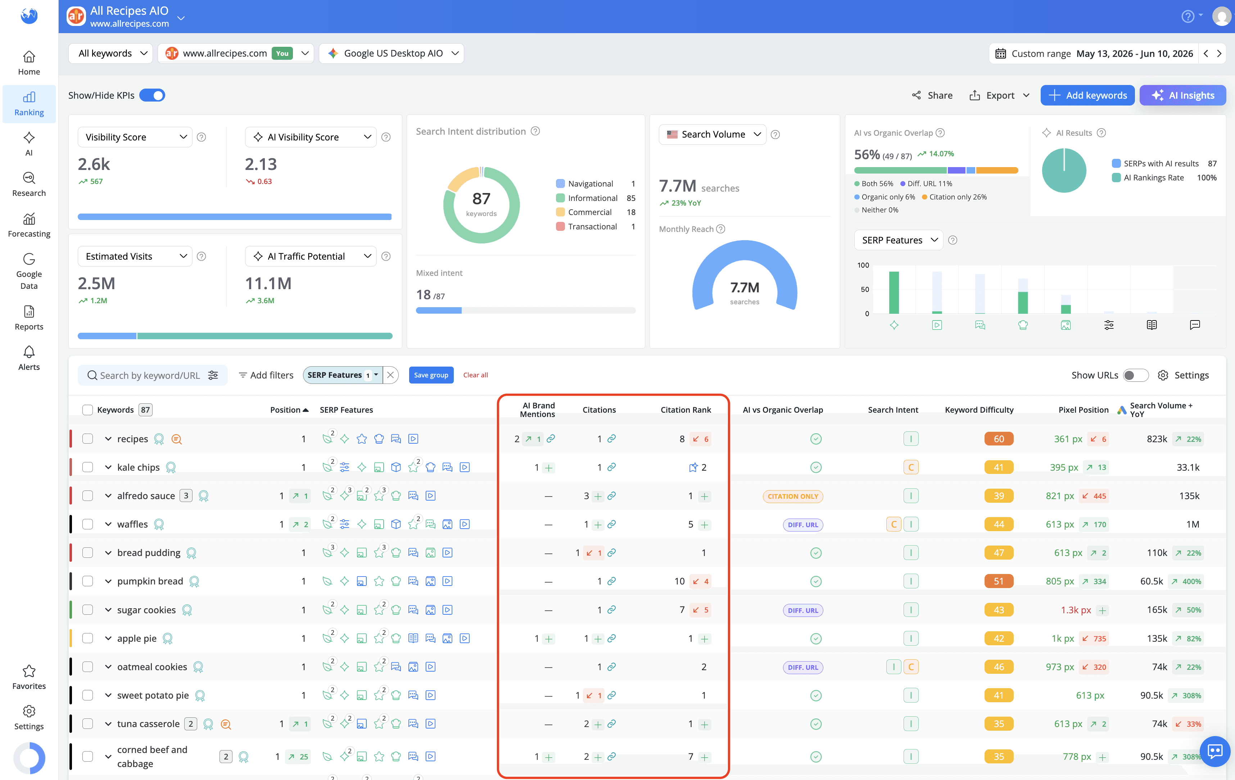Click the calendar icon for date range
Screen dimensions: 1235x780
click(x=1000, y=53)
